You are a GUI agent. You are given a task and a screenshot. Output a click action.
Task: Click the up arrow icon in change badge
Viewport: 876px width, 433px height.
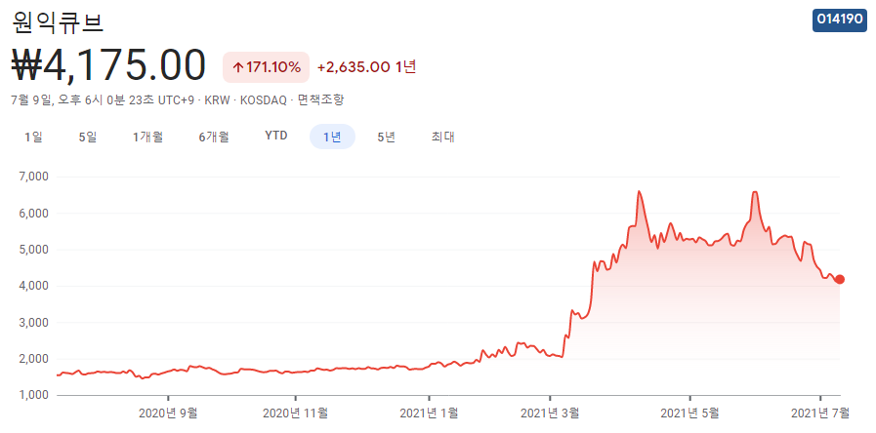pos(237,67)
